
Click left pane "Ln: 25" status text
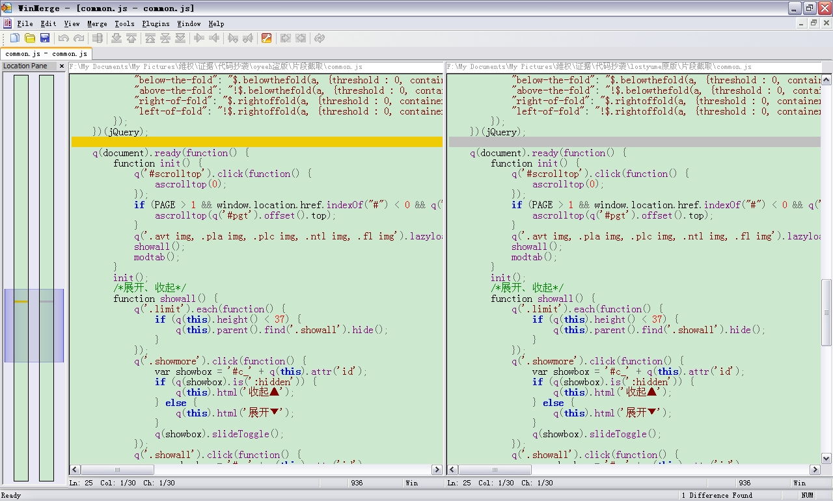pyautogui.click(x=81, y=483)
